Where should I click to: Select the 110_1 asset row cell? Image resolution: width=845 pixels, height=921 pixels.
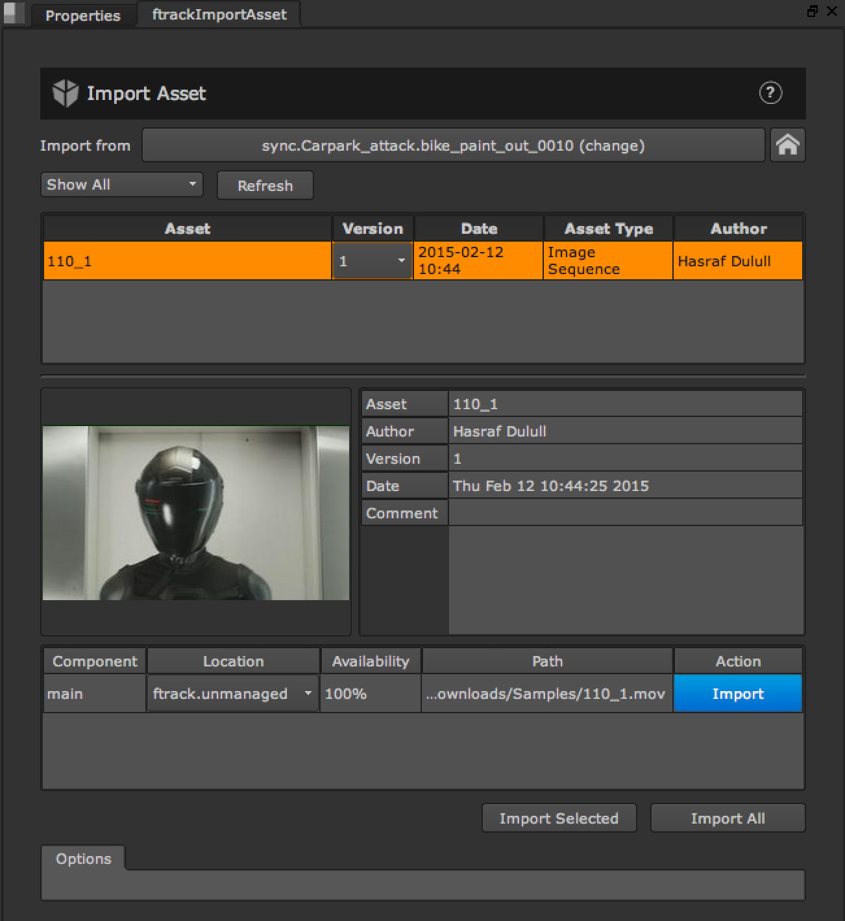coord(187,261)
